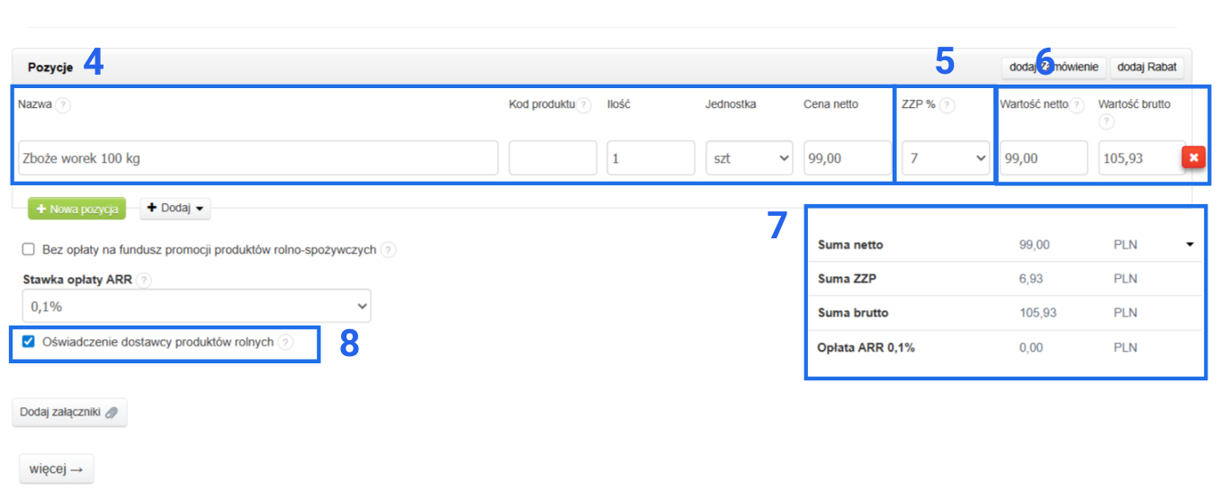
Task: Click the Dodaj załączniki button
Action: click(69, 413)
